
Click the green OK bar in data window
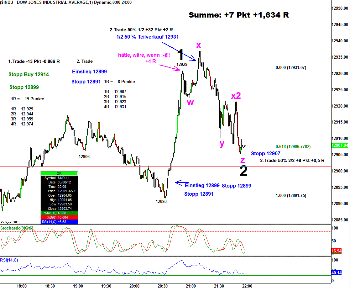tap(59, 173)
